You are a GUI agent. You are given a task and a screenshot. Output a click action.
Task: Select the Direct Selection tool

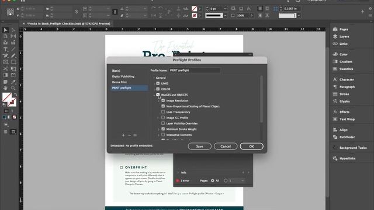click(x=13, y=30)
